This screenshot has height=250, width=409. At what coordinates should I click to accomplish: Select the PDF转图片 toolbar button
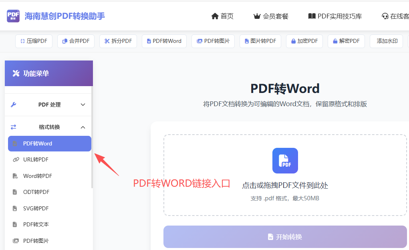tap(213, 41)
